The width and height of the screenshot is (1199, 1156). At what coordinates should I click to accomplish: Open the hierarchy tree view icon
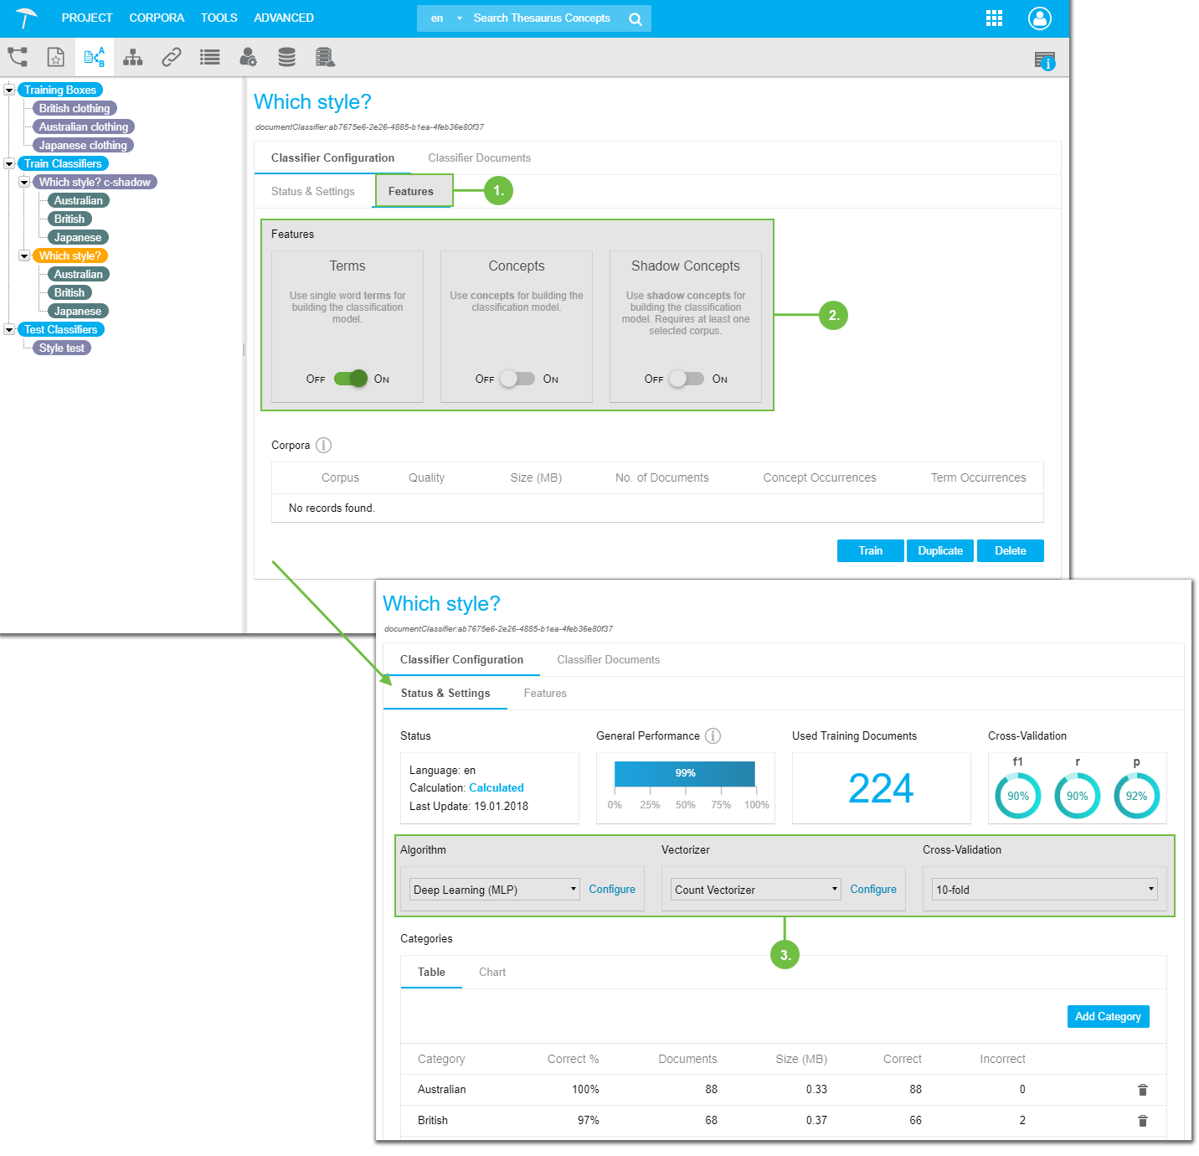click(132, 57)
